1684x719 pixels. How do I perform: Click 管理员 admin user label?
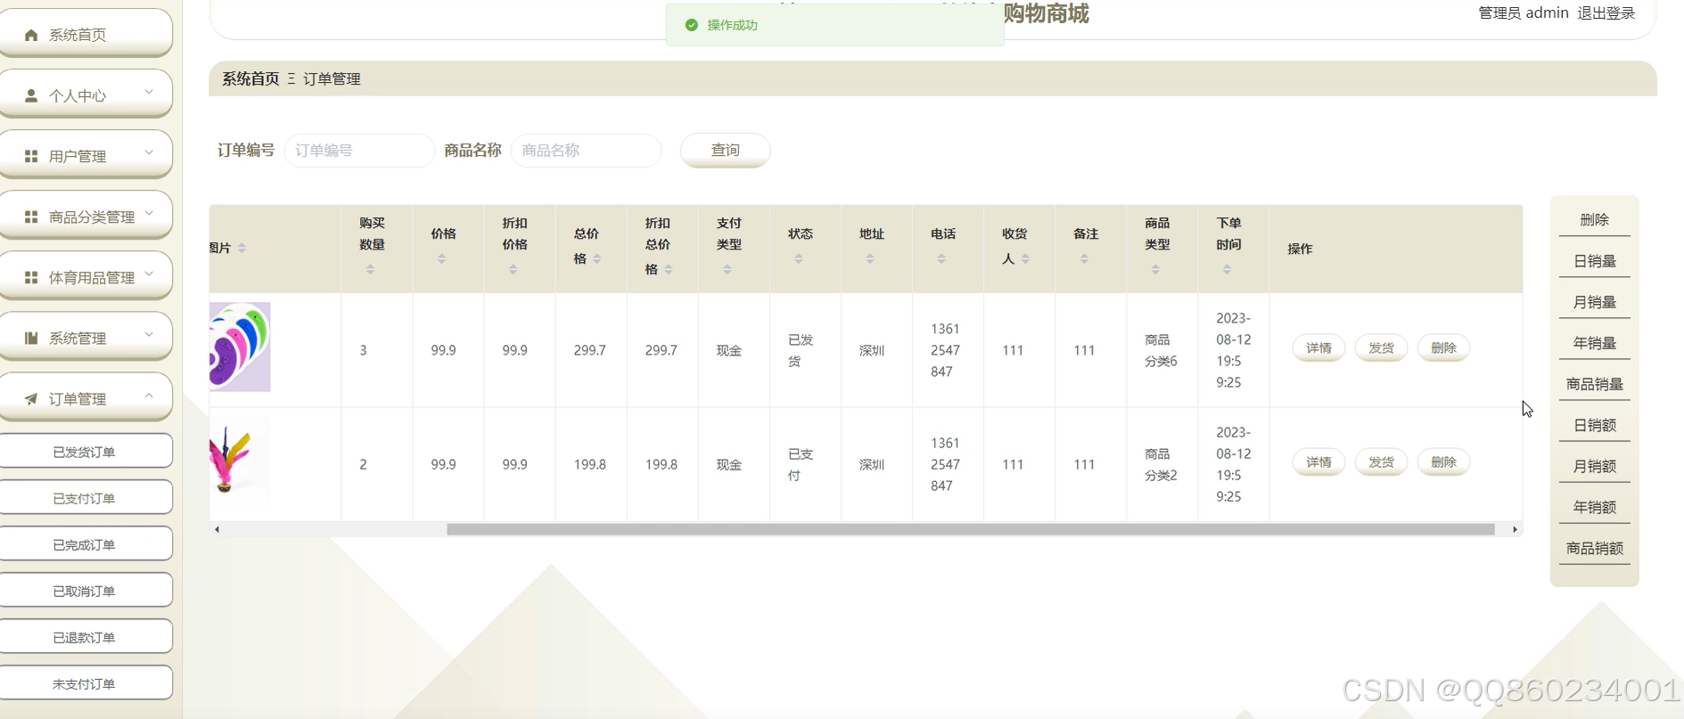1523,12
